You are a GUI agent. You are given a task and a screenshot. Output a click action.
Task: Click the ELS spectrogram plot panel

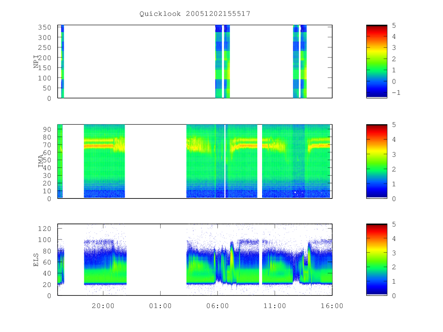[195, 259]
